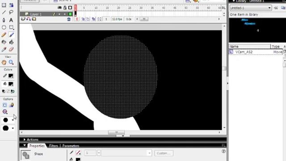Select the Ink Bottle tool
The image size is (286, 161).
coord(4,42)
